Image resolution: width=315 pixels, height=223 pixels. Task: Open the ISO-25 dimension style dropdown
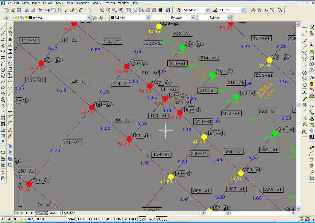[242, 10]
